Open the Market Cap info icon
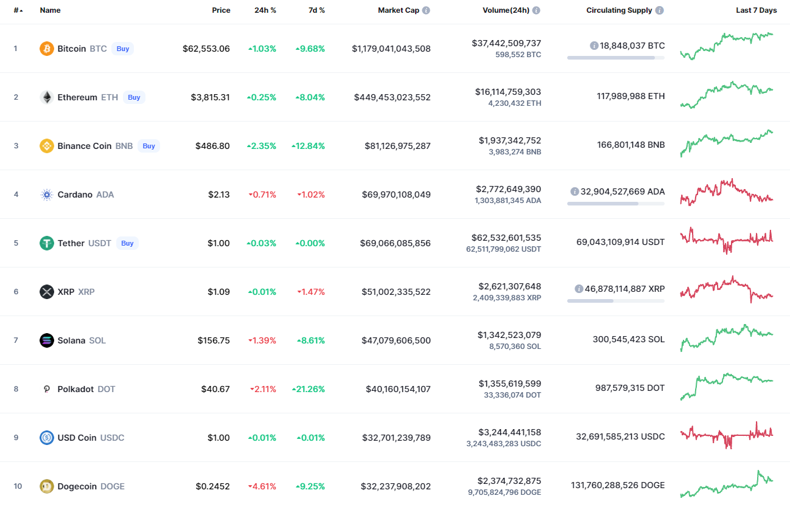Image resolution: width=790 pixels, height=507 pixels. 426,10
